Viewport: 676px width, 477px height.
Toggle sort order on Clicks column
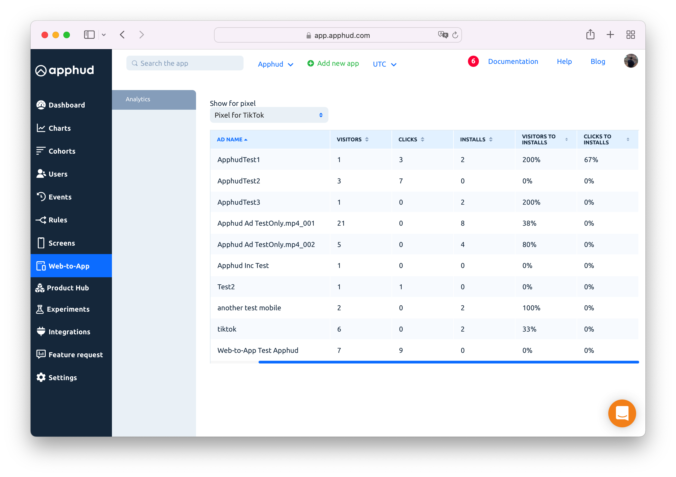[423, 139]
